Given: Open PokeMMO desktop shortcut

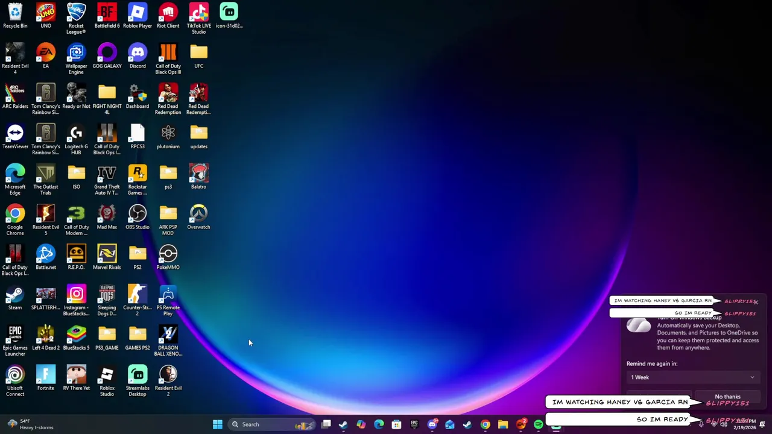Looking at the screenshot, I should click(x=168, y=258).
